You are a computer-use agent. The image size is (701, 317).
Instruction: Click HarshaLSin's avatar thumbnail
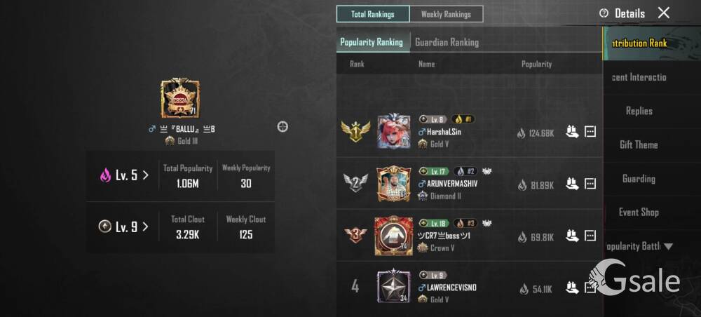393,132
